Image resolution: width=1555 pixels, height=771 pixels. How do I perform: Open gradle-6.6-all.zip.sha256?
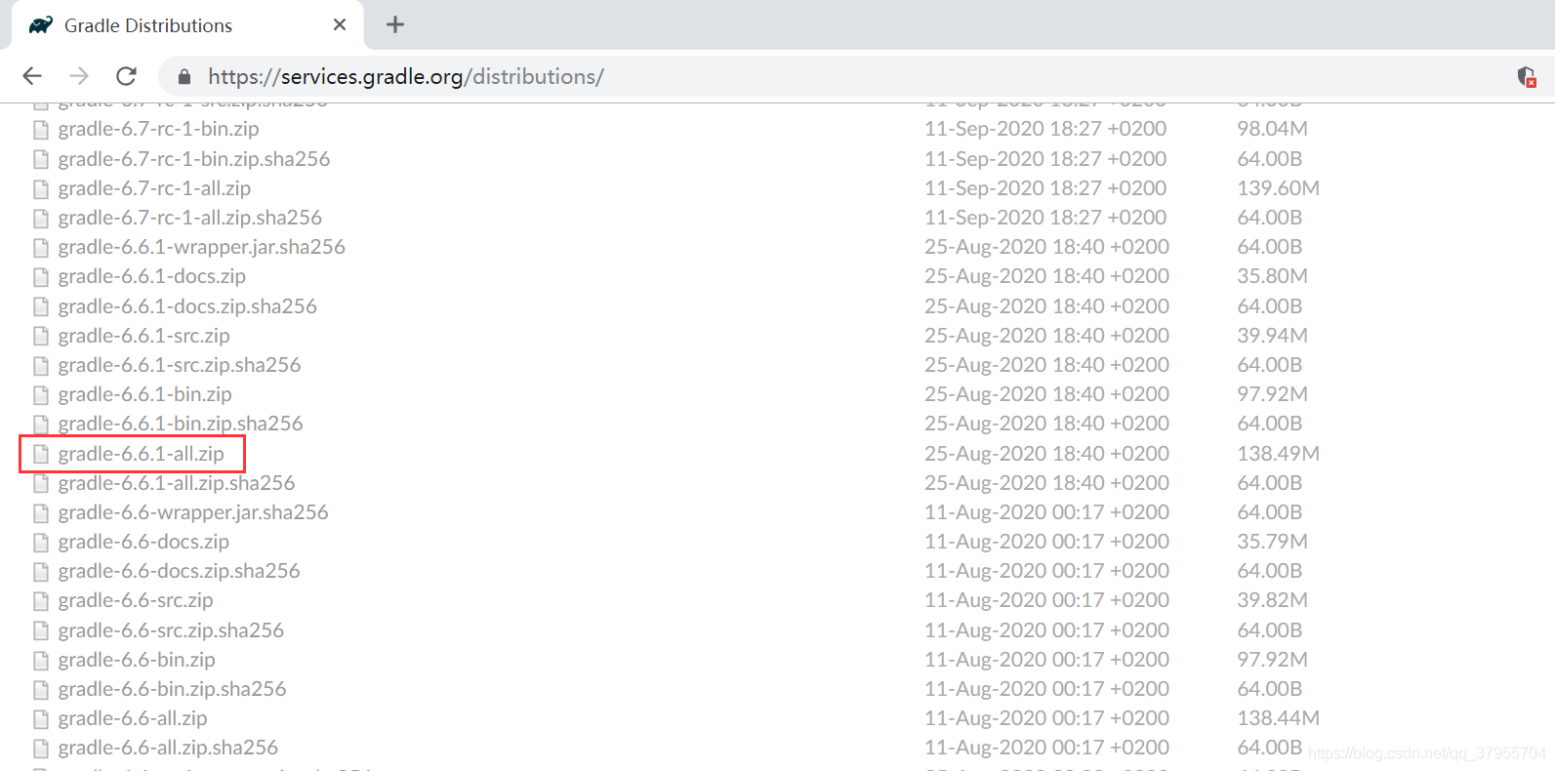(x=168, y=747)
